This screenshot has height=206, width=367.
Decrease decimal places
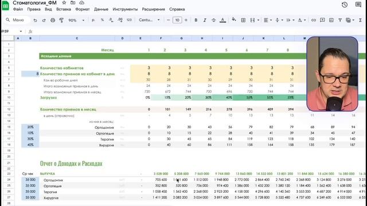click(x=111, y=20)
